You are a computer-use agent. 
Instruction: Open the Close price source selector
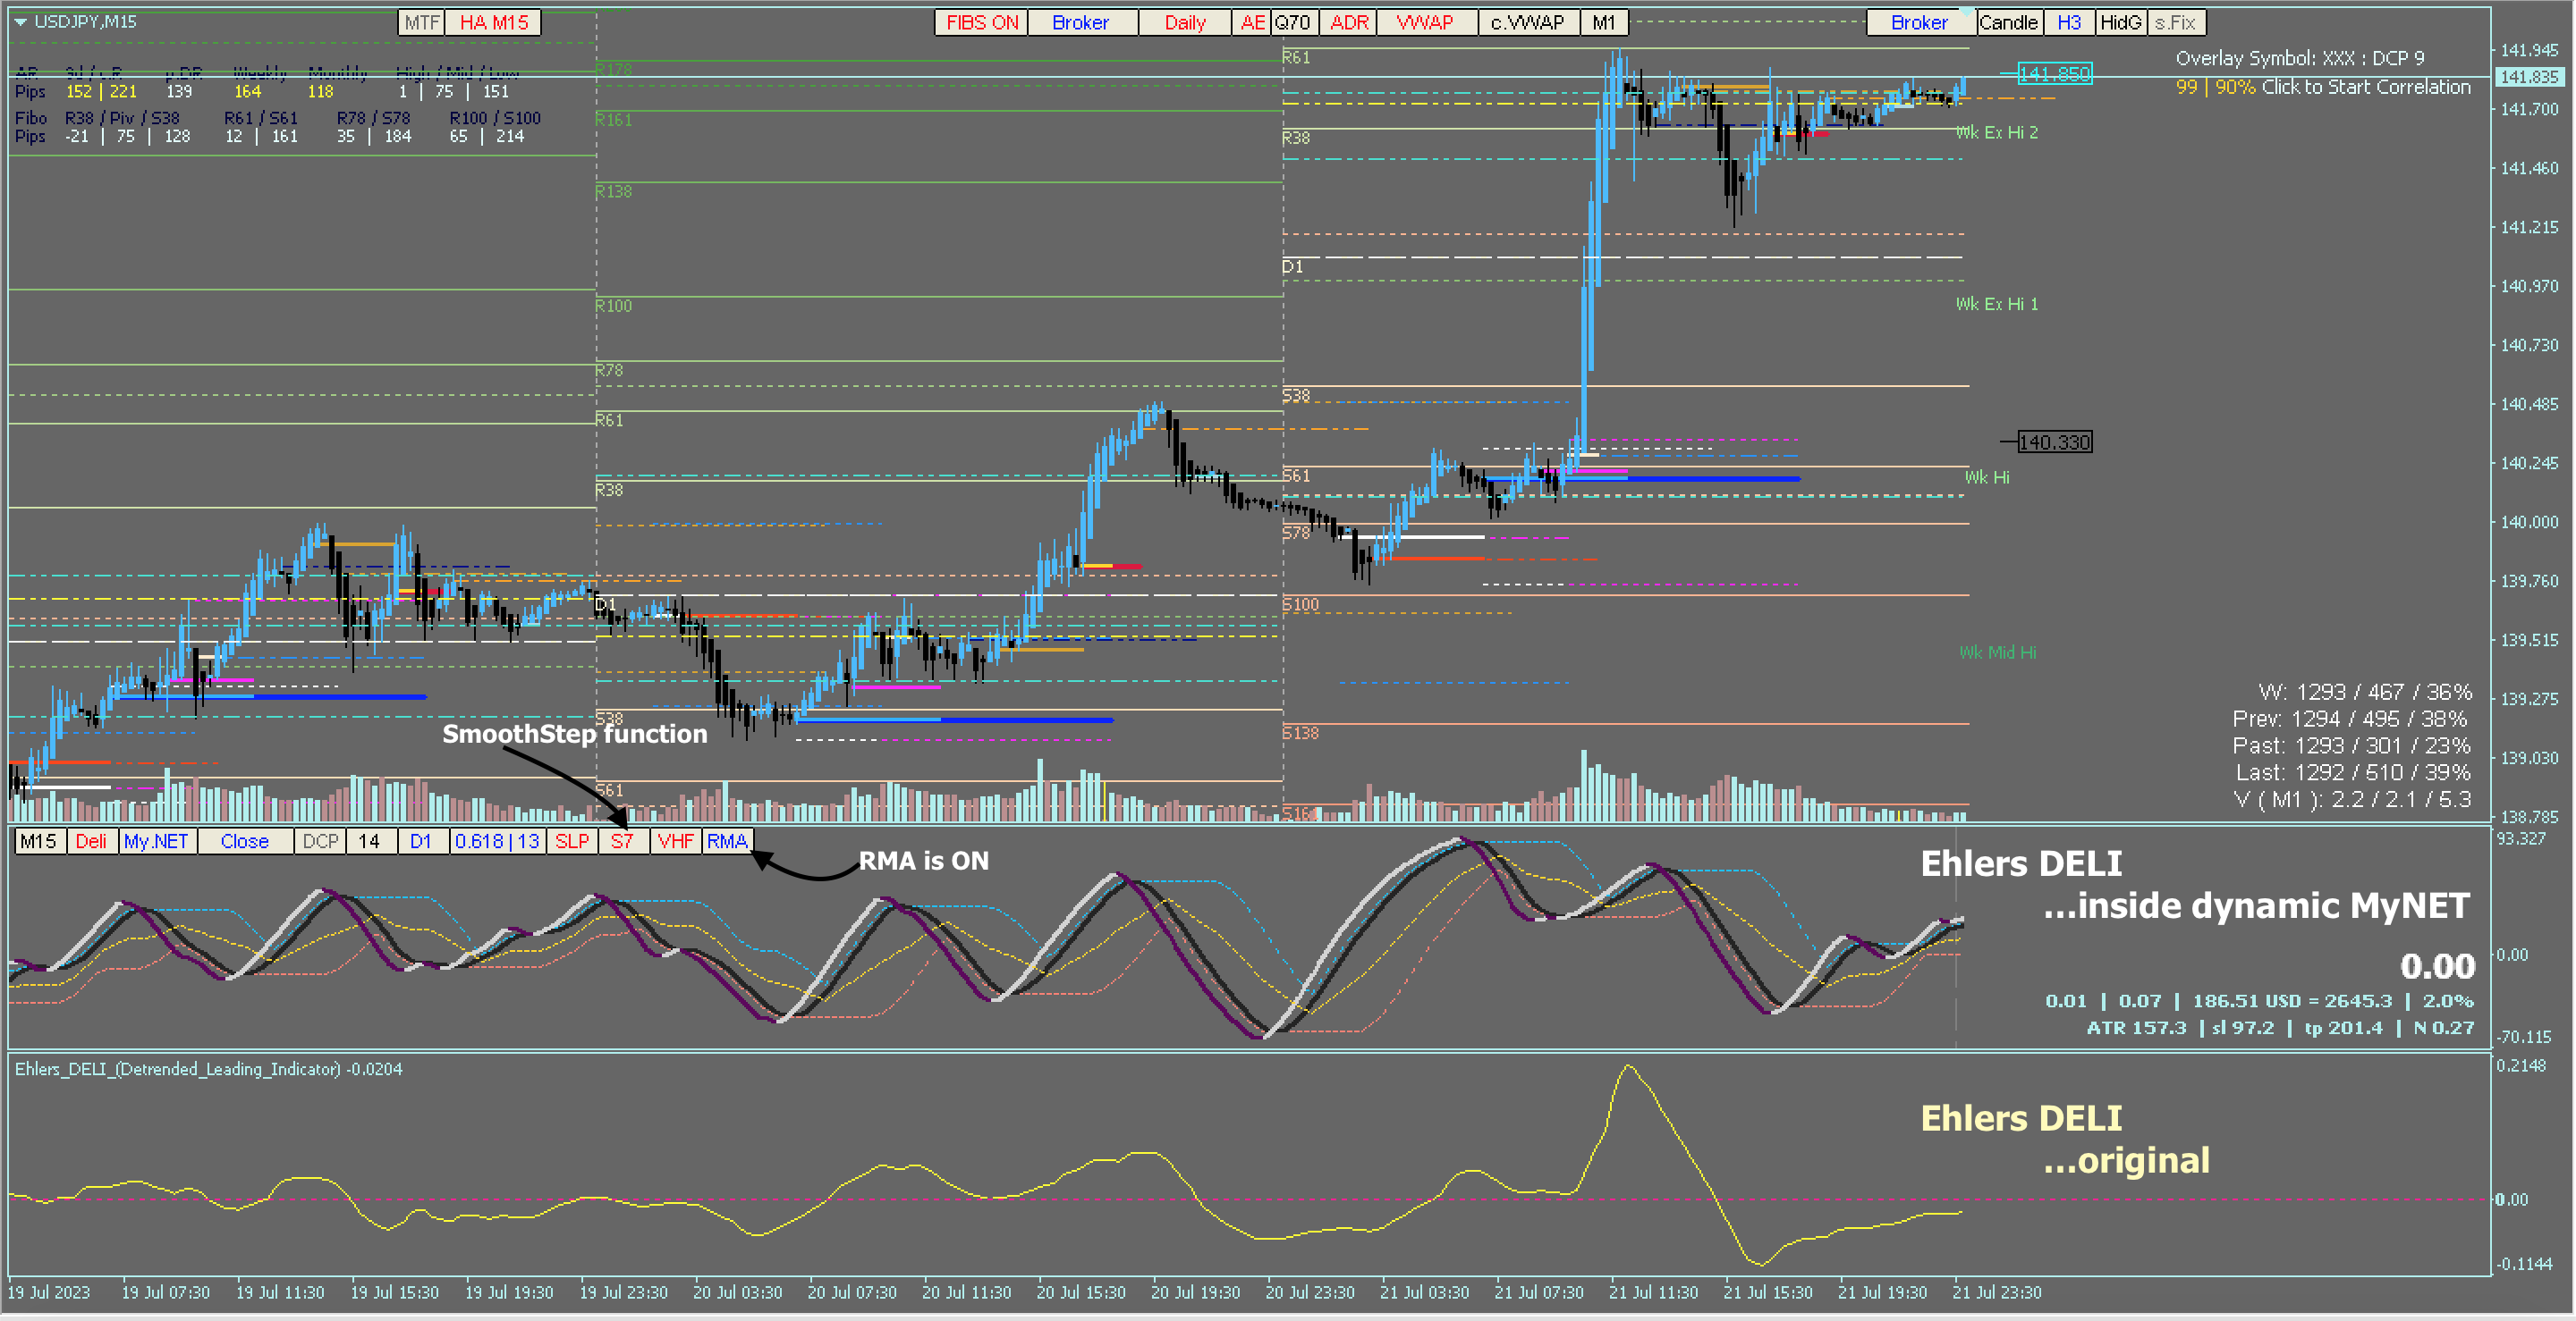click(244, 841)
